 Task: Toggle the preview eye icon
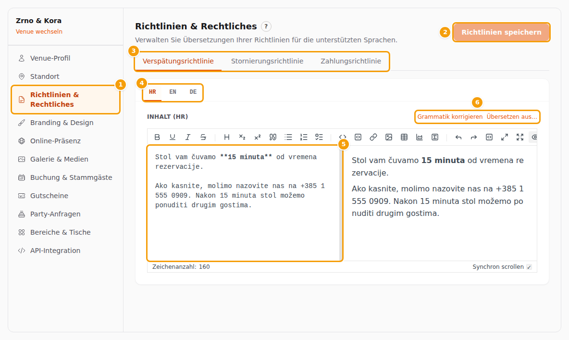[534, 137]
